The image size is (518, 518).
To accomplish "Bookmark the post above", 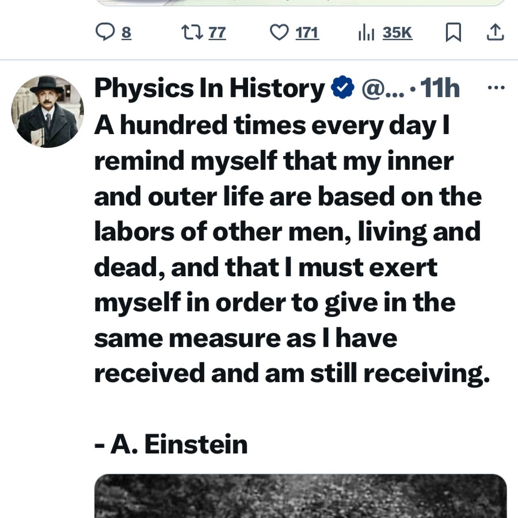I will click(454, 33).
